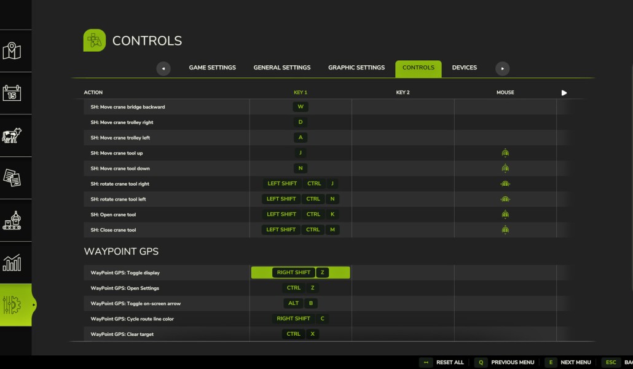
Task: Click Key 2 cell for WayPoint GPS Open Settings
Action: coord(403,288)
